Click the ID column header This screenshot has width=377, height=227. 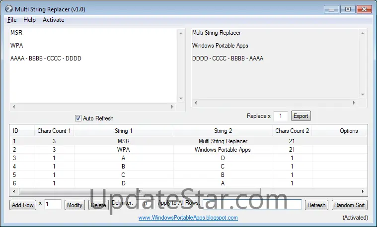coord(22,131)
